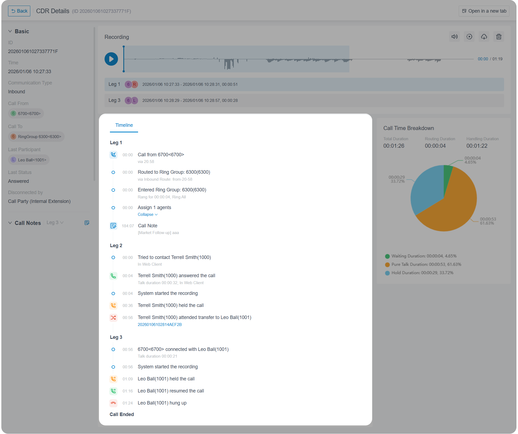Click the volume speaker icon
Image resolution: width=518 pixels, height=434 pixels.
[x=454, y=37]
